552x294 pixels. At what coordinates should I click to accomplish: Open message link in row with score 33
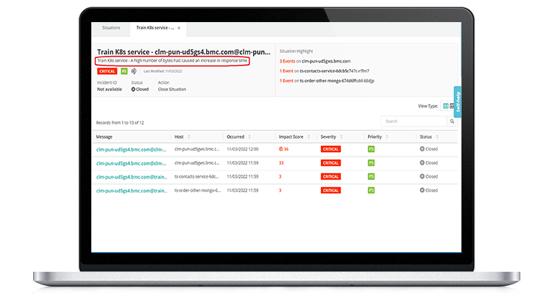(131, 163)
